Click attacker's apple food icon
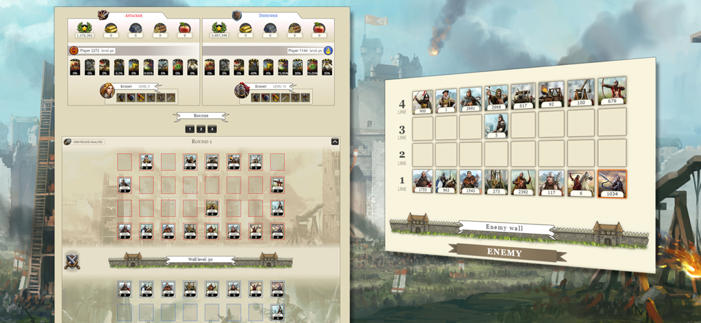 [185, 27]
